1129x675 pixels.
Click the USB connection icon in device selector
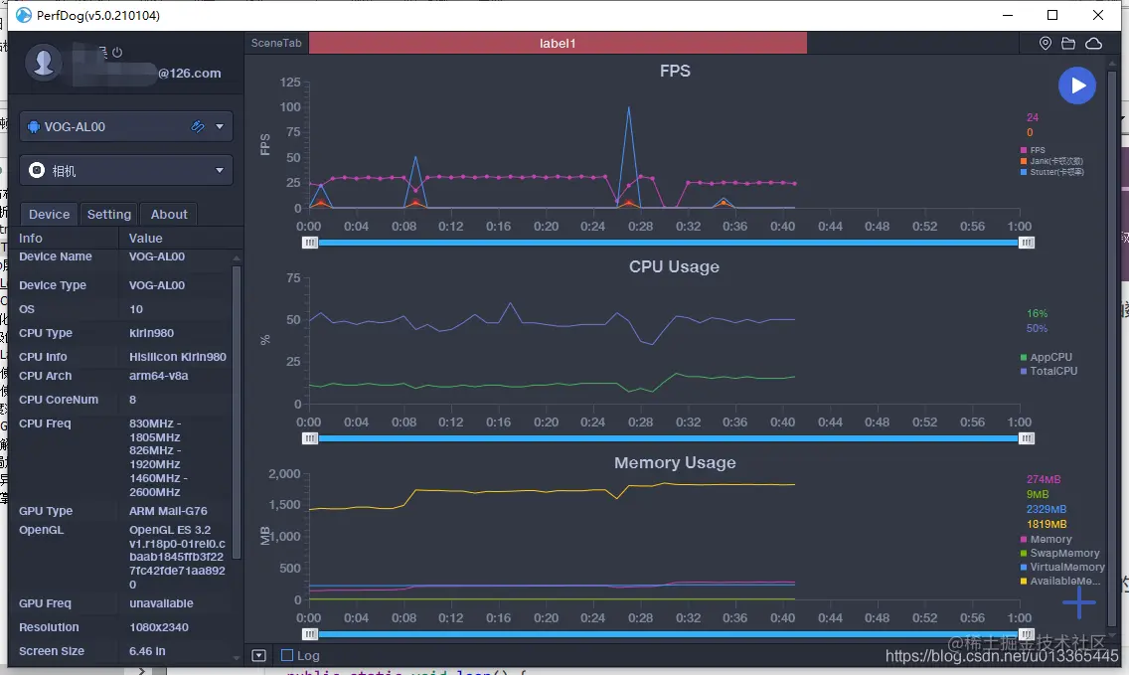click(198, 127)
